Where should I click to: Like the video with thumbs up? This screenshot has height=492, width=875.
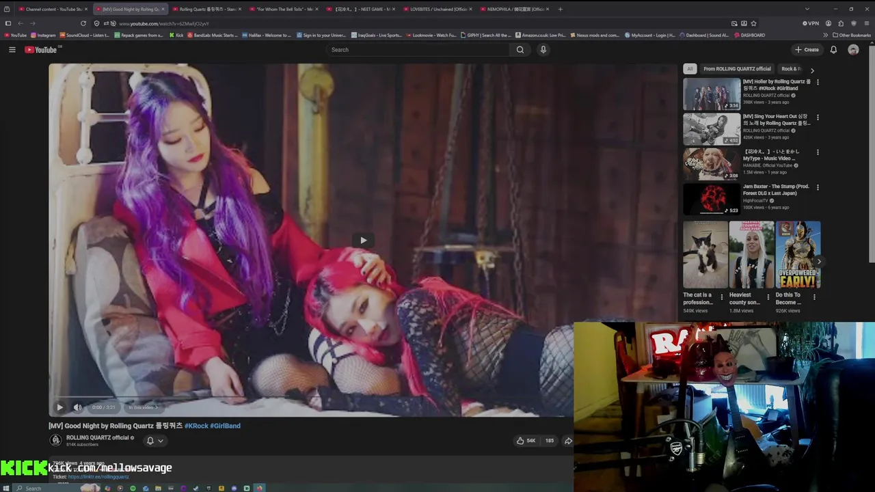(x=526, y=441)
